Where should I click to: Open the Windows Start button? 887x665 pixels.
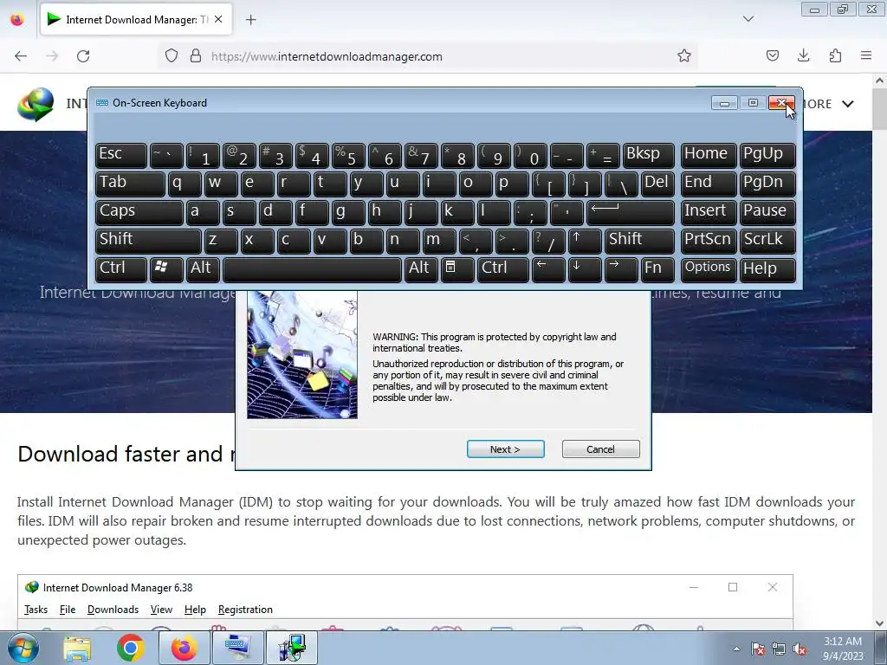click(x=23, y=648)
